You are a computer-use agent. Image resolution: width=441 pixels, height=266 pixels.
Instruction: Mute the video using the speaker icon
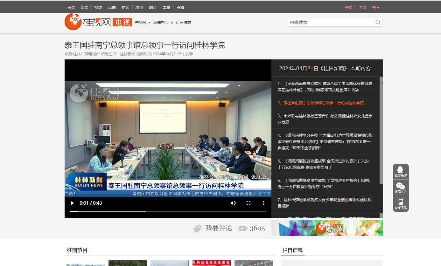(x=233, y=203)
